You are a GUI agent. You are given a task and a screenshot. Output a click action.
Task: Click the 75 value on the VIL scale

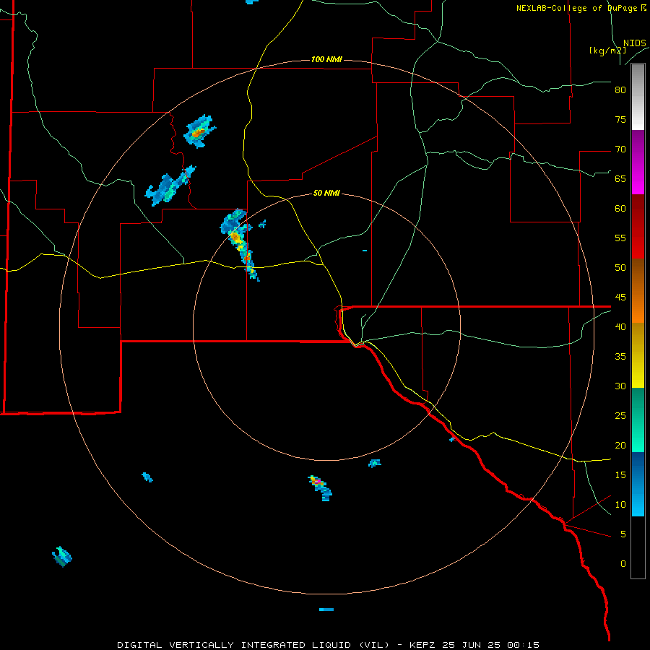click(x=620, y=119)
